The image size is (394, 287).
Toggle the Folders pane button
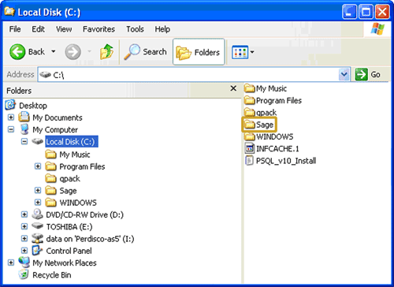pos(199,52)
